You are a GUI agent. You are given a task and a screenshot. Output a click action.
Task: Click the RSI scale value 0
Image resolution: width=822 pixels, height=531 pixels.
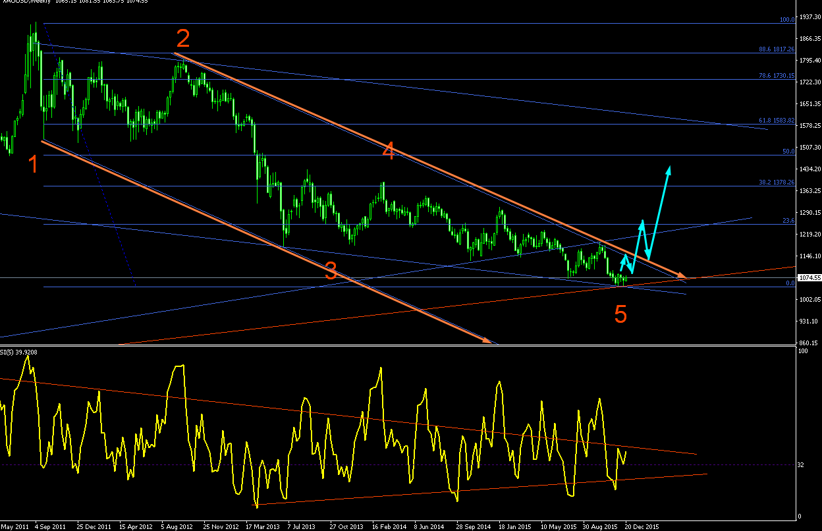pyautogui.click(x=799, y=516)
